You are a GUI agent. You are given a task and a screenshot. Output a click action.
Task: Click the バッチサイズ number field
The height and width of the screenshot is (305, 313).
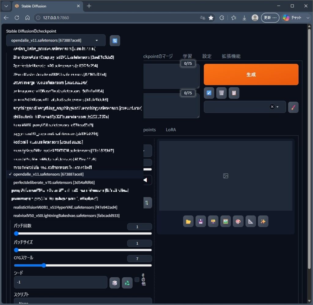(139, 243)
